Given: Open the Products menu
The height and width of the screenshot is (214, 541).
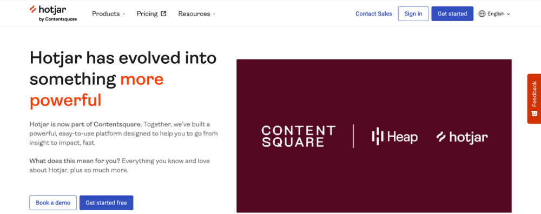Looking at the screenshot, I should (x=109, y=14).
